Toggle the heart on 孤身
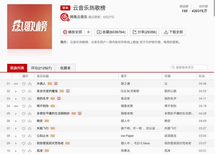Image resolution: width=215 pixels, height=154 pixels. [x=24, y=151]
